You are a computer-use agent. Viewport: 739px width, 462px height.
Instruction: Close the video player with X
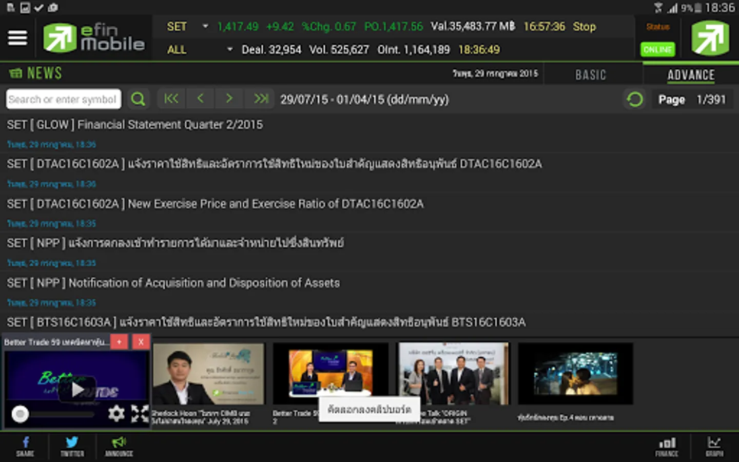click(141, 342)
